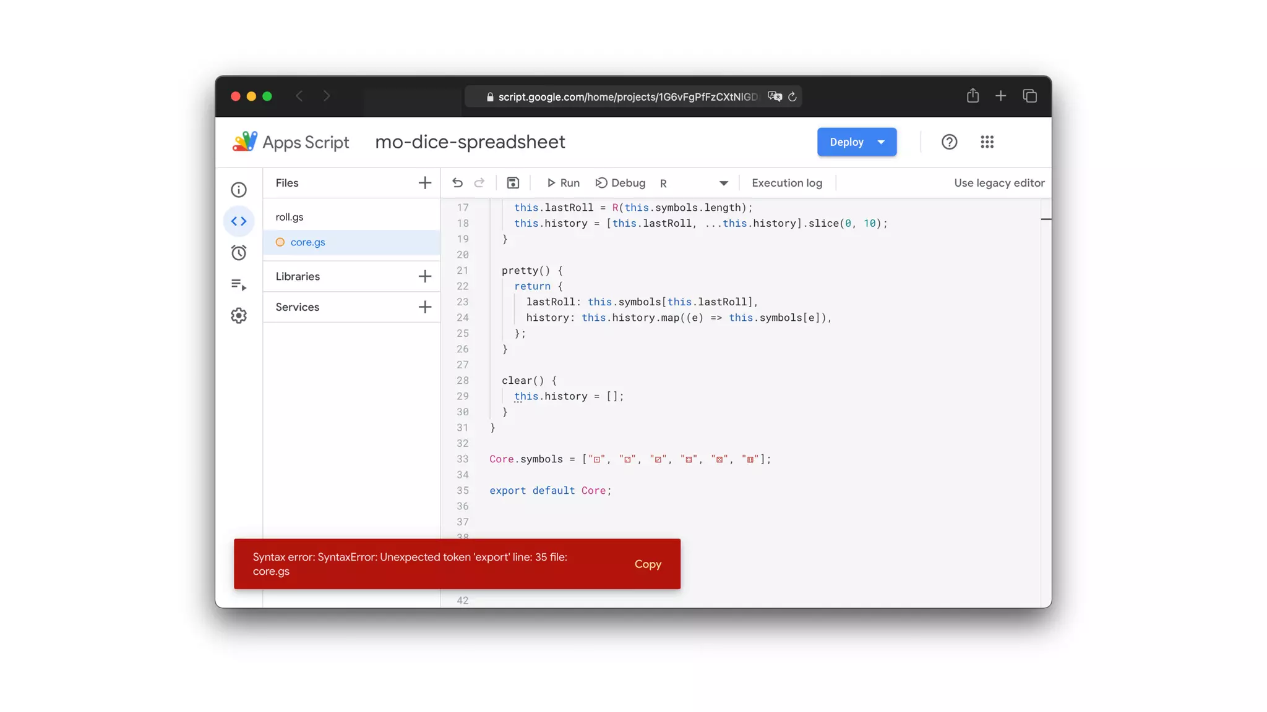Viewport: 1267px width, 712px height.
Task: Add a library with plus button
Action: 424,276
